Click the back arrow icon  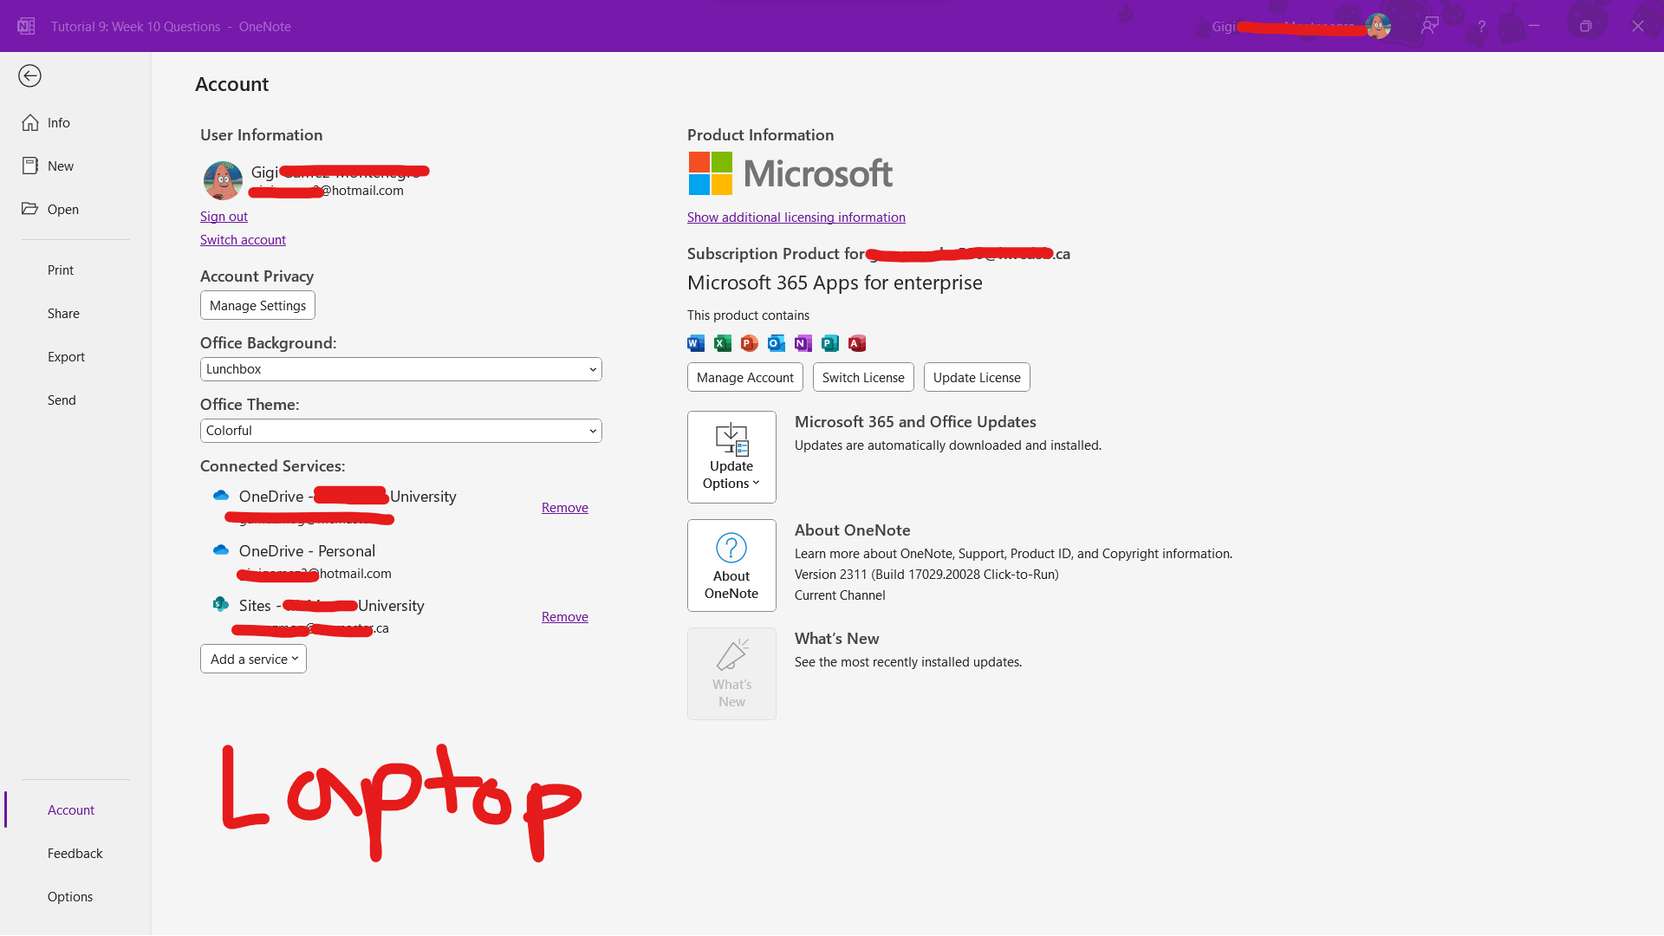(x=29, y=76)
